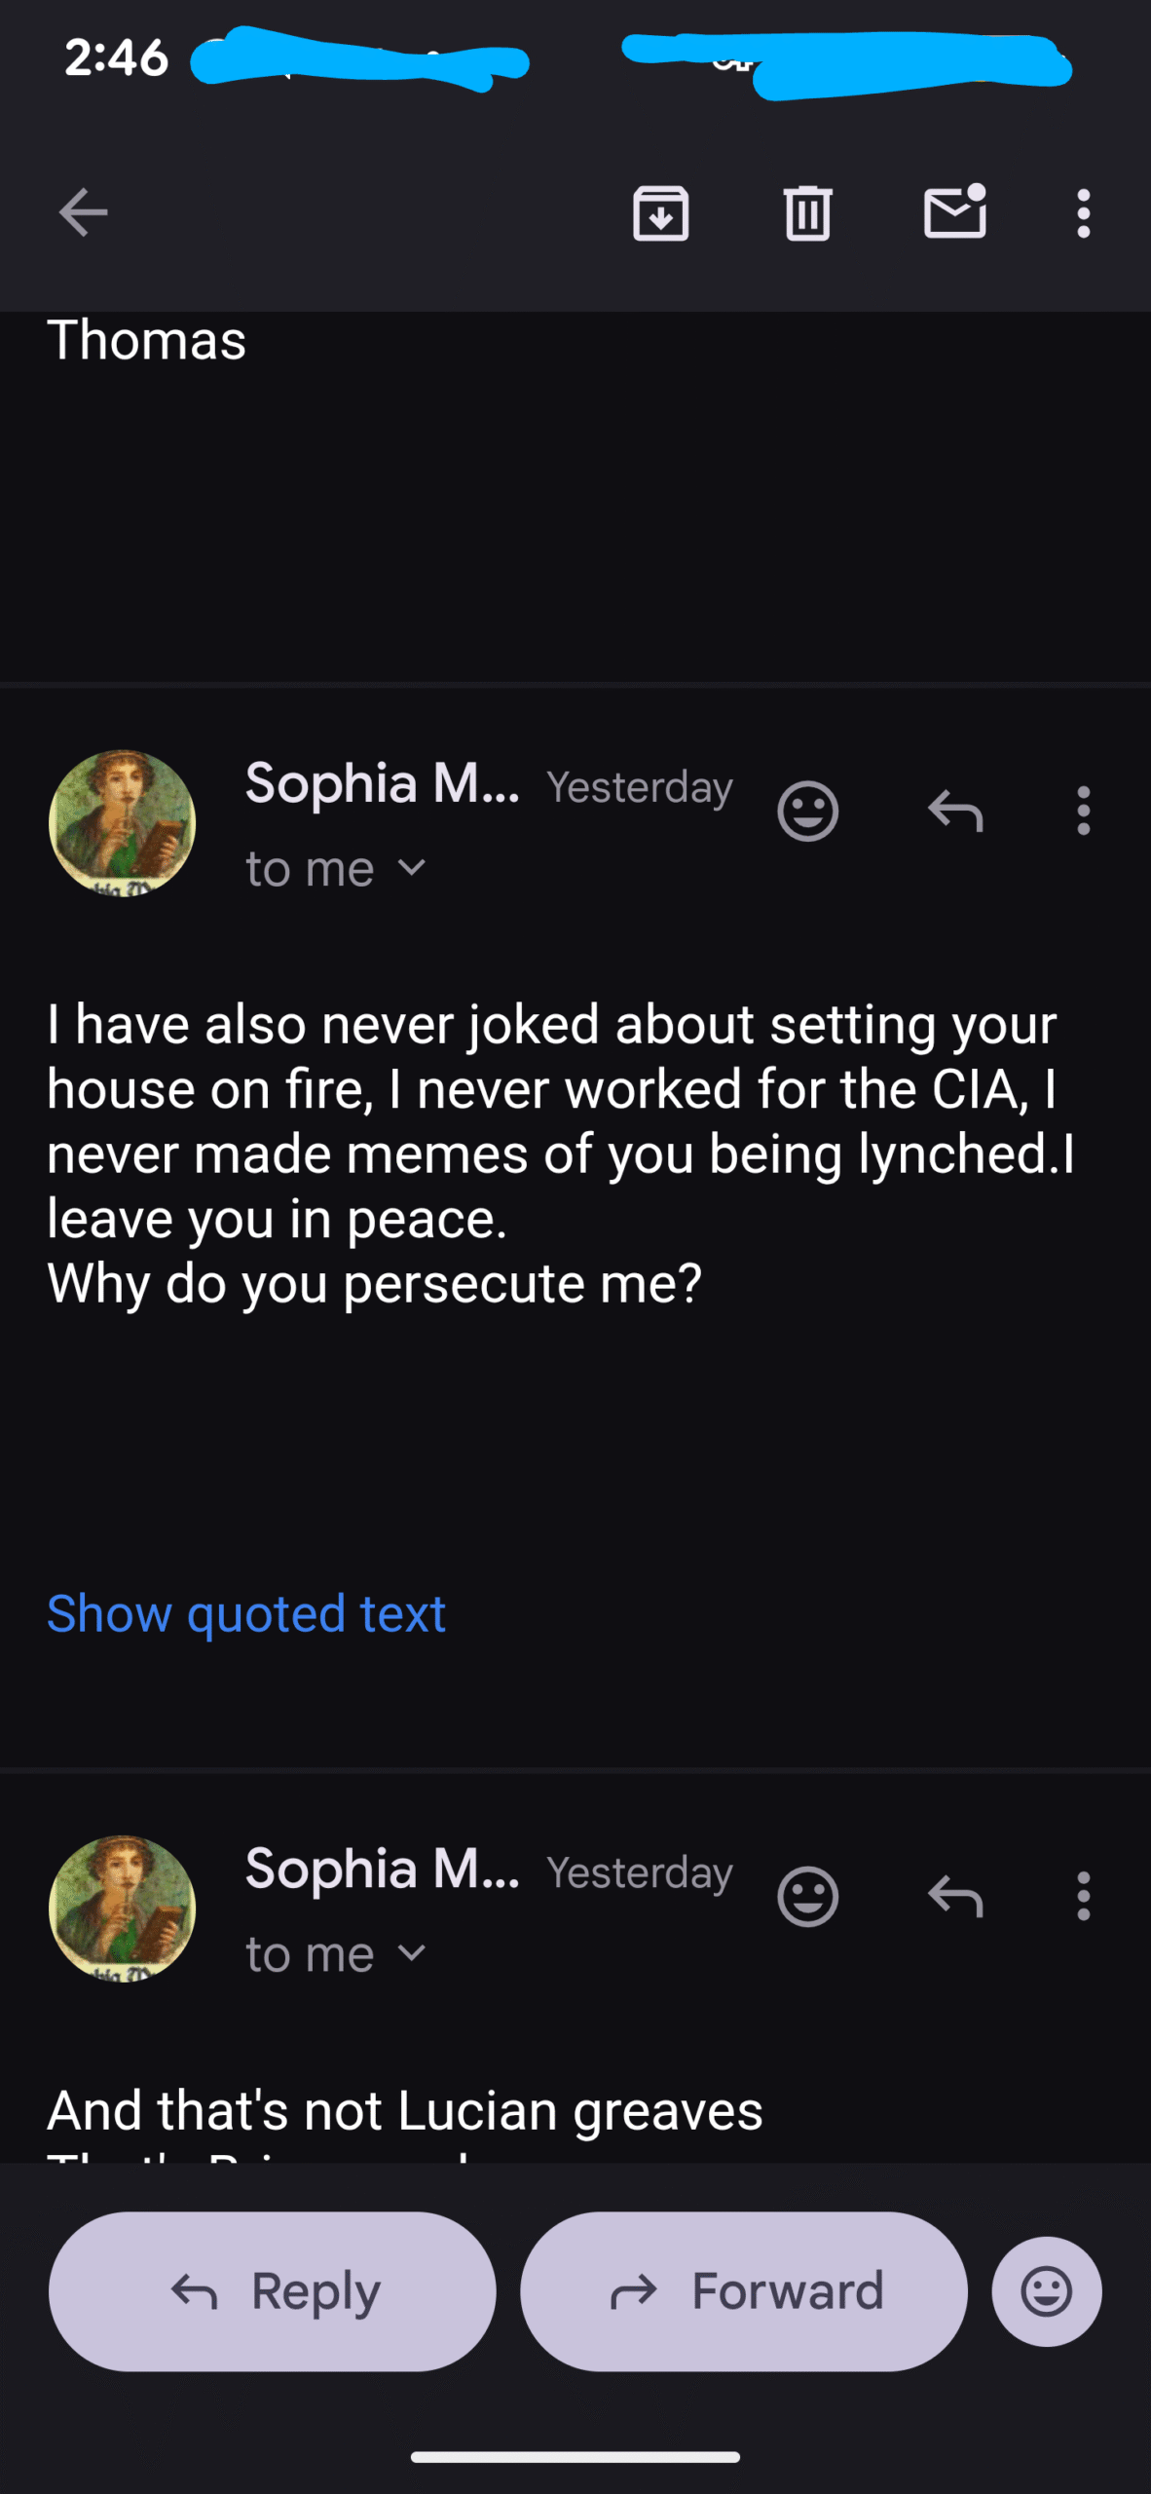Tap sender name Sophia M... on first message
Image resolution: width=1151 pixels, height=2494 pixels.
tap(382, 783)
